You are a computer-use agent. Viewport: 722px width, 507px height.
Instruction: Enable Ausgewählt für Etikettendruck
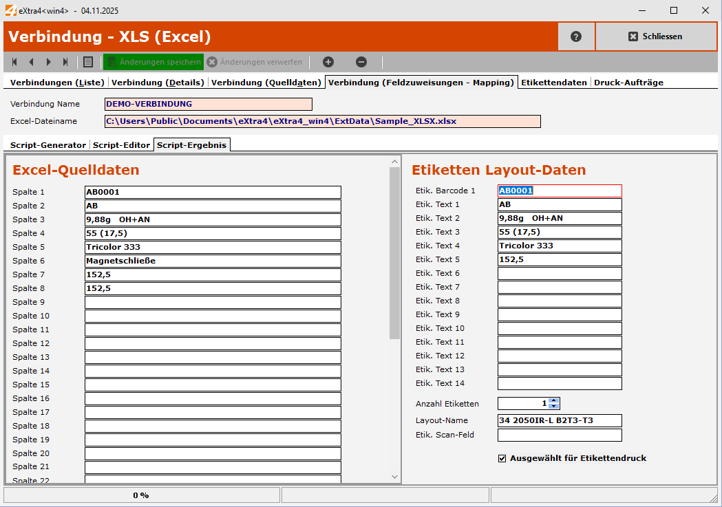pos(502,458)
